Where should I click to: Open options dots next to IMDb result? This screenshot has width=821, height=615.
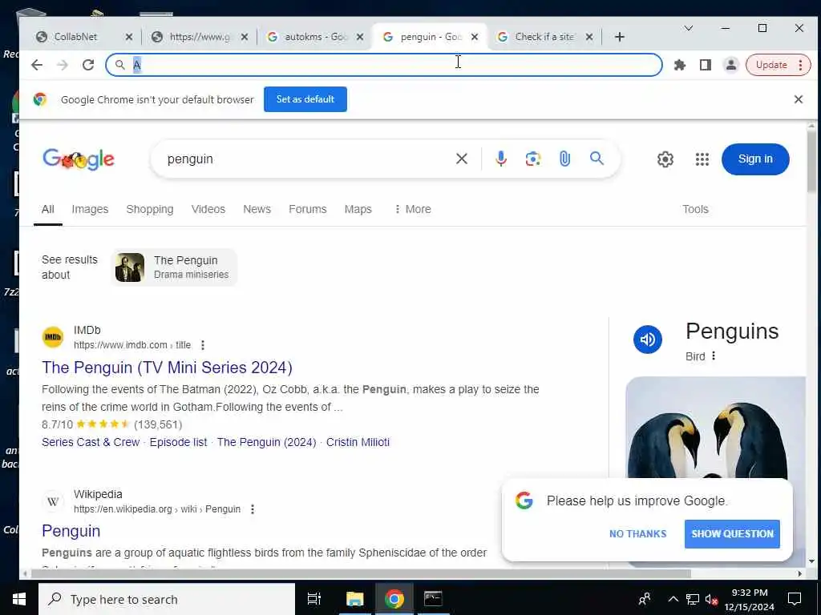203,345
